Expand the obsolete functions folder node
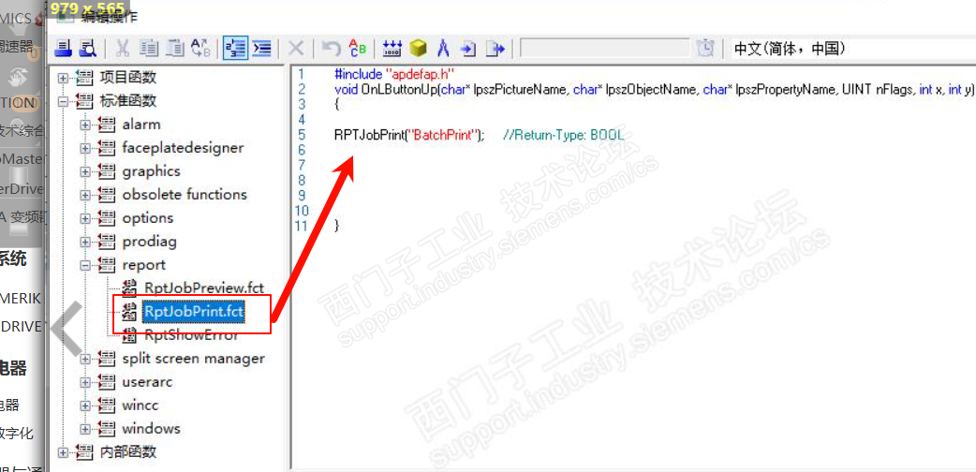The image size is (976, 472). point(85,195)
